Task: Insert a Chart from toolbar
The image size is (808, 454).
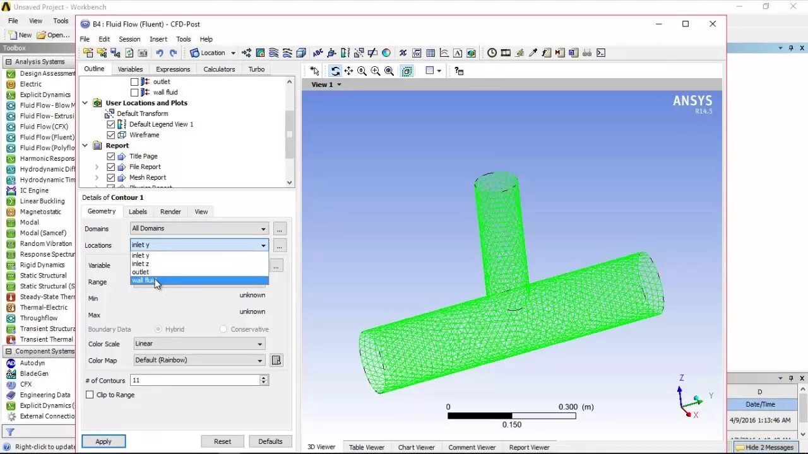Action: click(x=444, y=53)
